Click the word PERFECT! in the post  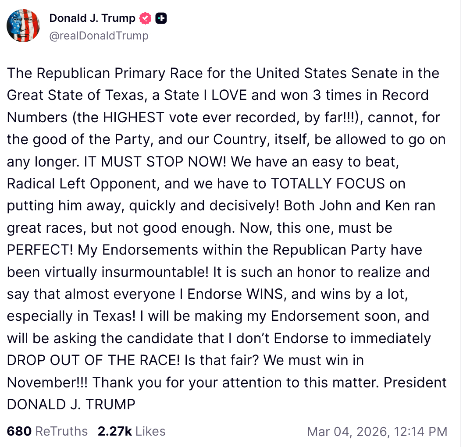(x=40, y=250)
